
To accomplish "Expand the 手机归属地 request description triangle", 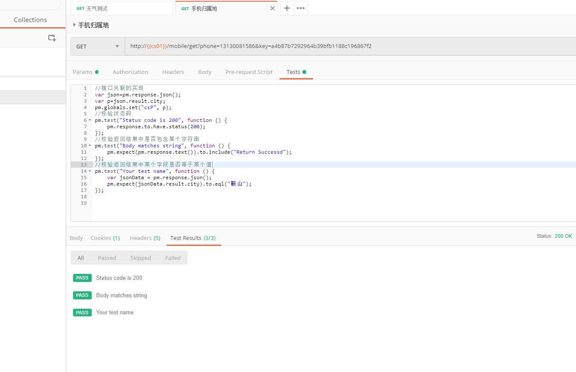I will tap(74, 25).
